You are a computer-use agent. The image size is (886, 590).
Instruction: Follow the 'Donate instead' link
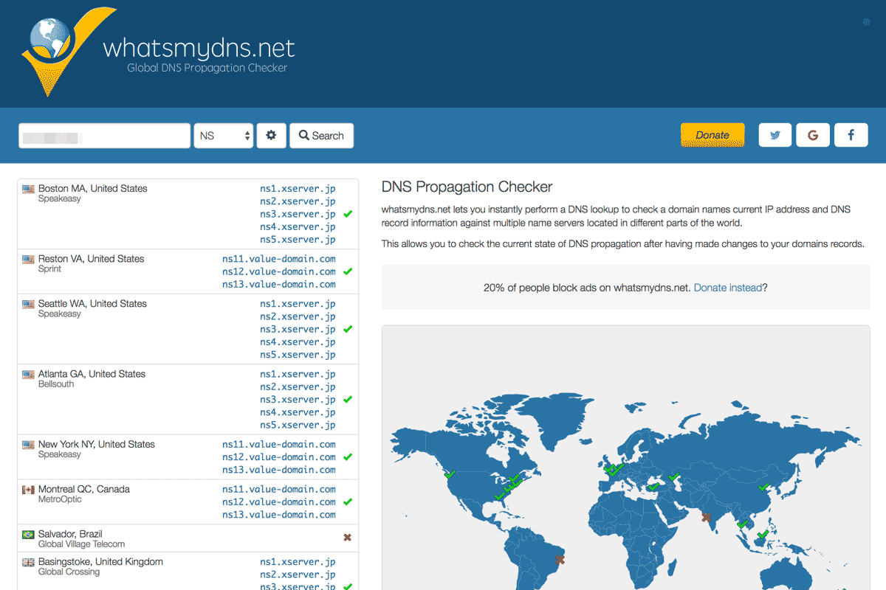(728, 288)
